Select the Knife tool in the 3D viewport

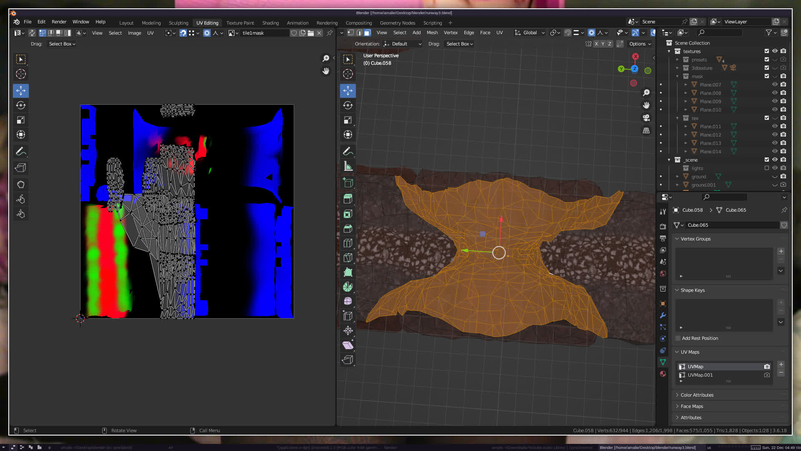pyautogui.click(x=348, y=258)
